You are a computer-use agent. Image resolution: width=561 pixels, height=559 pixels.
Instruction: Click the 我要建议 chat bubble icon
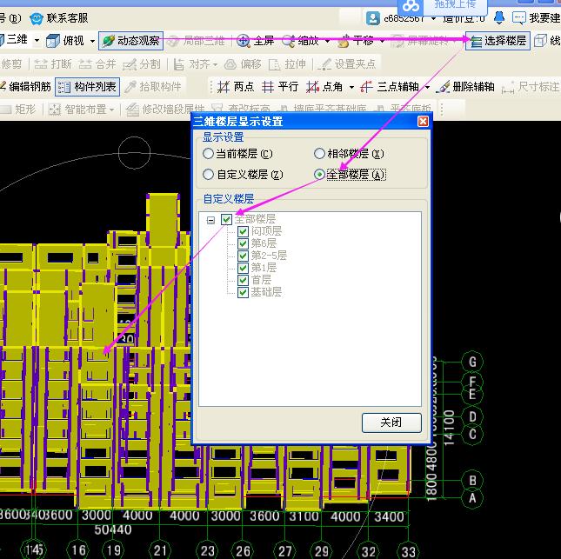coord(518,18)
